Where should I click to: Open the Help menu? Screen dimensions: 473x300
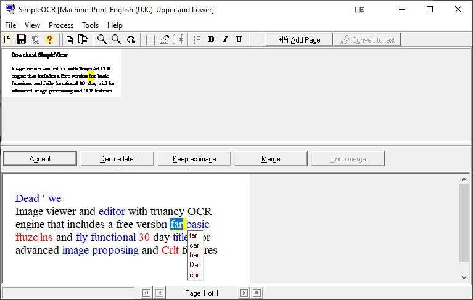115,25
